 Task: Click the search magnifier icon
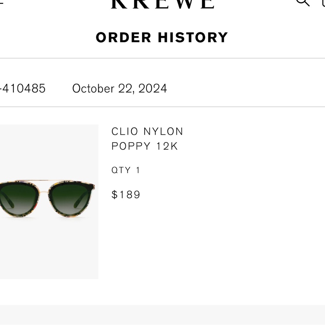303,2
